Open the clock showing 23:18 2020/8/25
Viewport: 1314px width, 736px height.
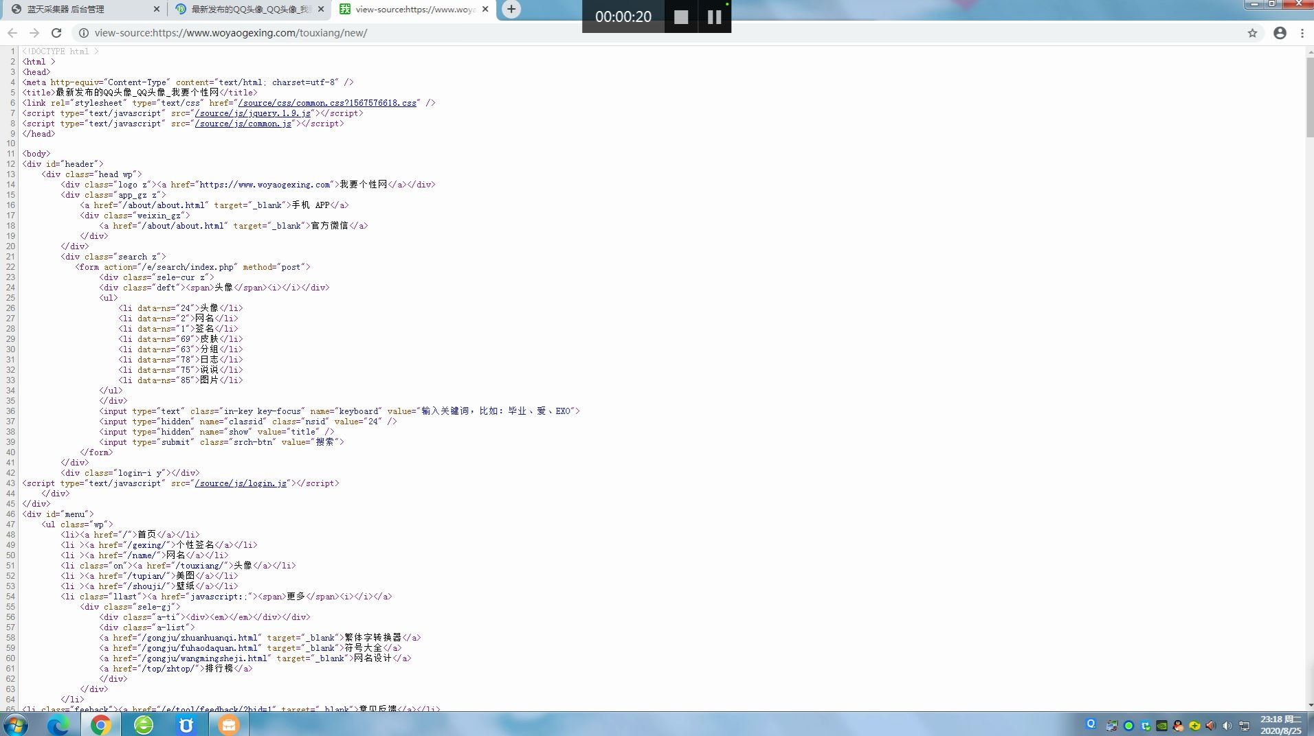pos(1280,725)
